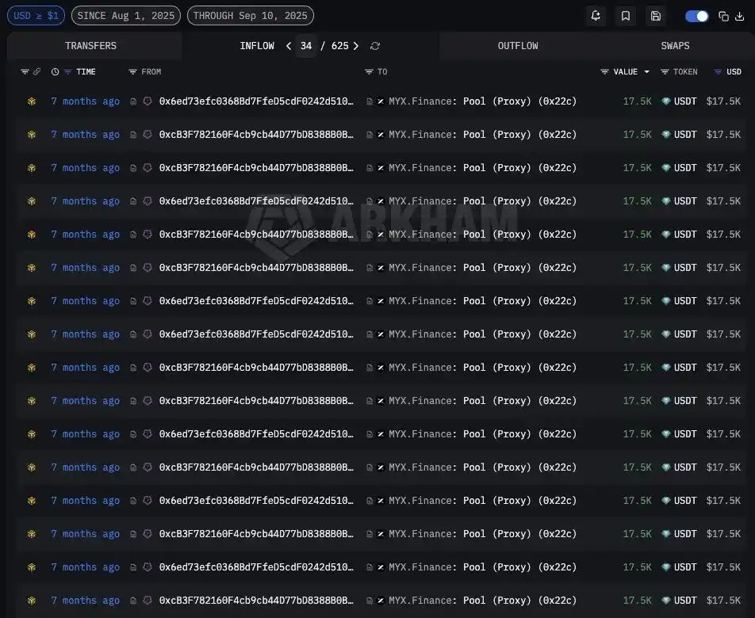Click the $17.5K USD value in the last row
The image size is (755, 618).
click(723, 601)
